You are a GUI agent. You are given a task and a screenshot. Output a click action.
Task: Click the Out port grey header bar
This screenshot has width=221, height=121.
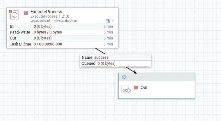click(157, 77)
